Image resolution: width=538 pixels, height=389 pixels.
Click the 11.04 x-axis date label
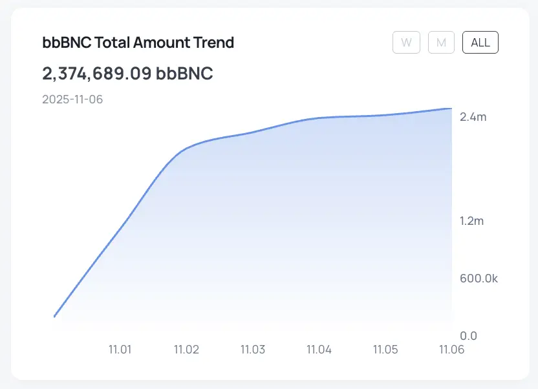(x=319, y=350)
